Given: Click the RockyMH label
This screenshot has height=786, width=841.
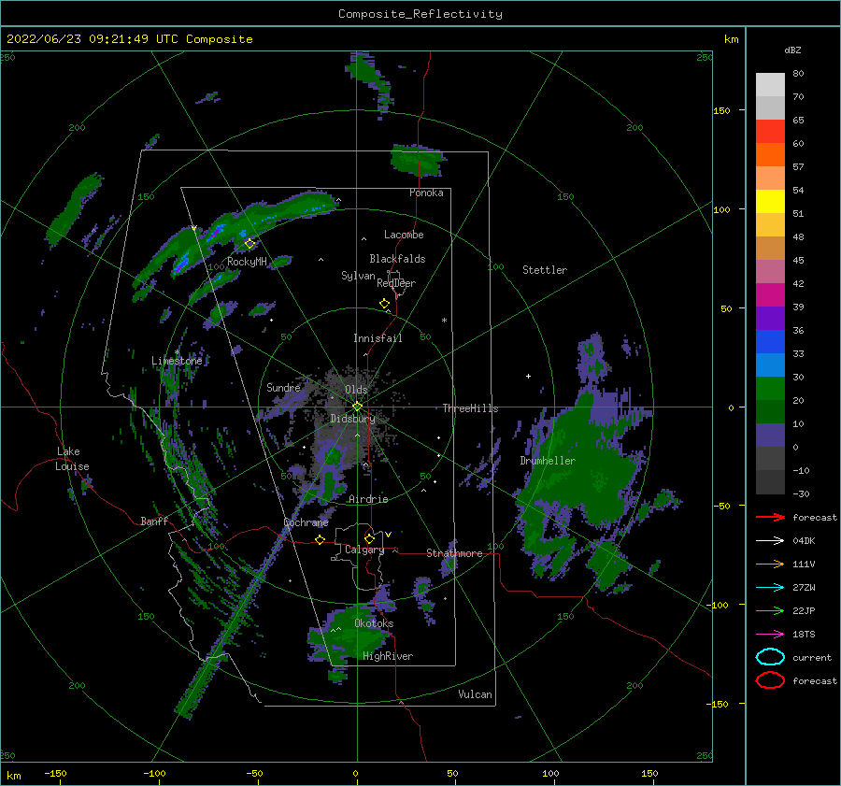Looking at the screenshot, I should (x=247, y=262).
